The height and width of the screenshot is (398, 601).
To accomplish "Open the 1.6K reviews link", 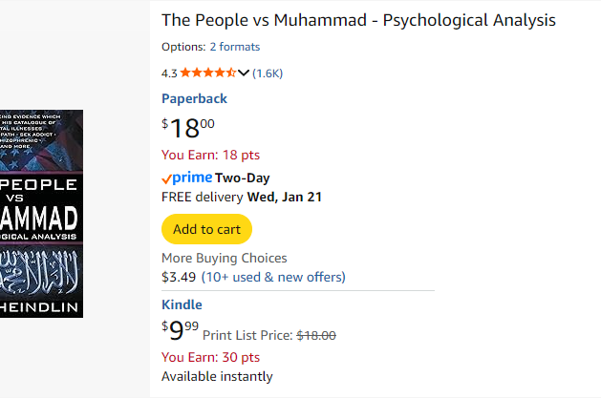I will [x=268, y=73].
